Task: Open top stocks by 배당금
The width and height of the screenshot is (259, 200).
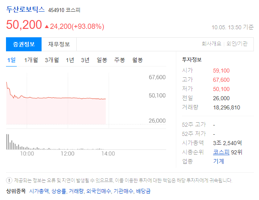Action: 143,191
